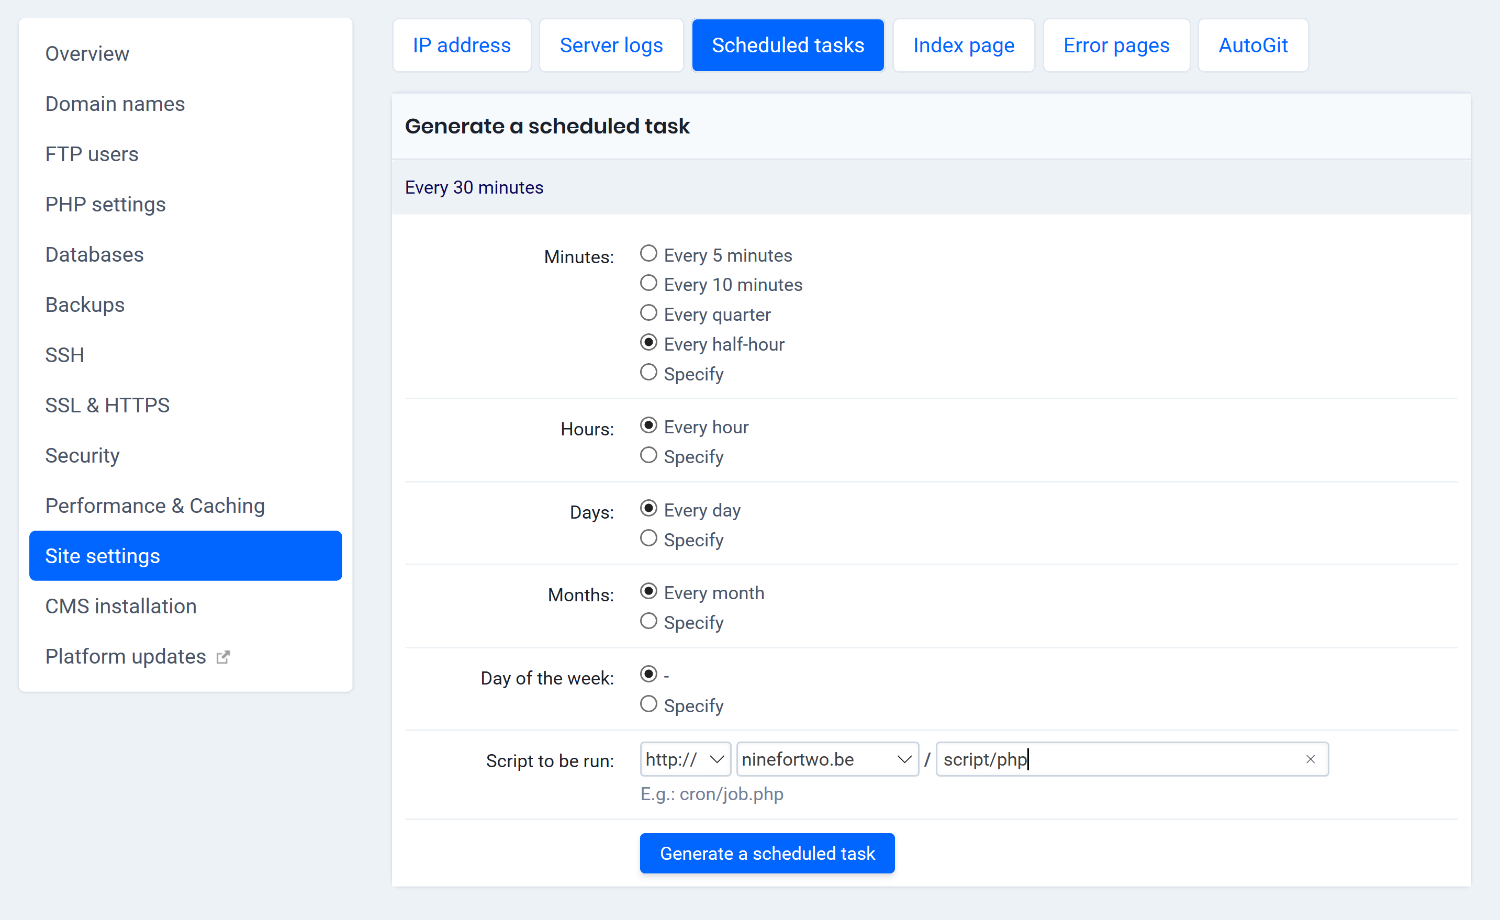Open the IP address tab
The width and height of the screenshot is (1500, 920).
(462, 45)
